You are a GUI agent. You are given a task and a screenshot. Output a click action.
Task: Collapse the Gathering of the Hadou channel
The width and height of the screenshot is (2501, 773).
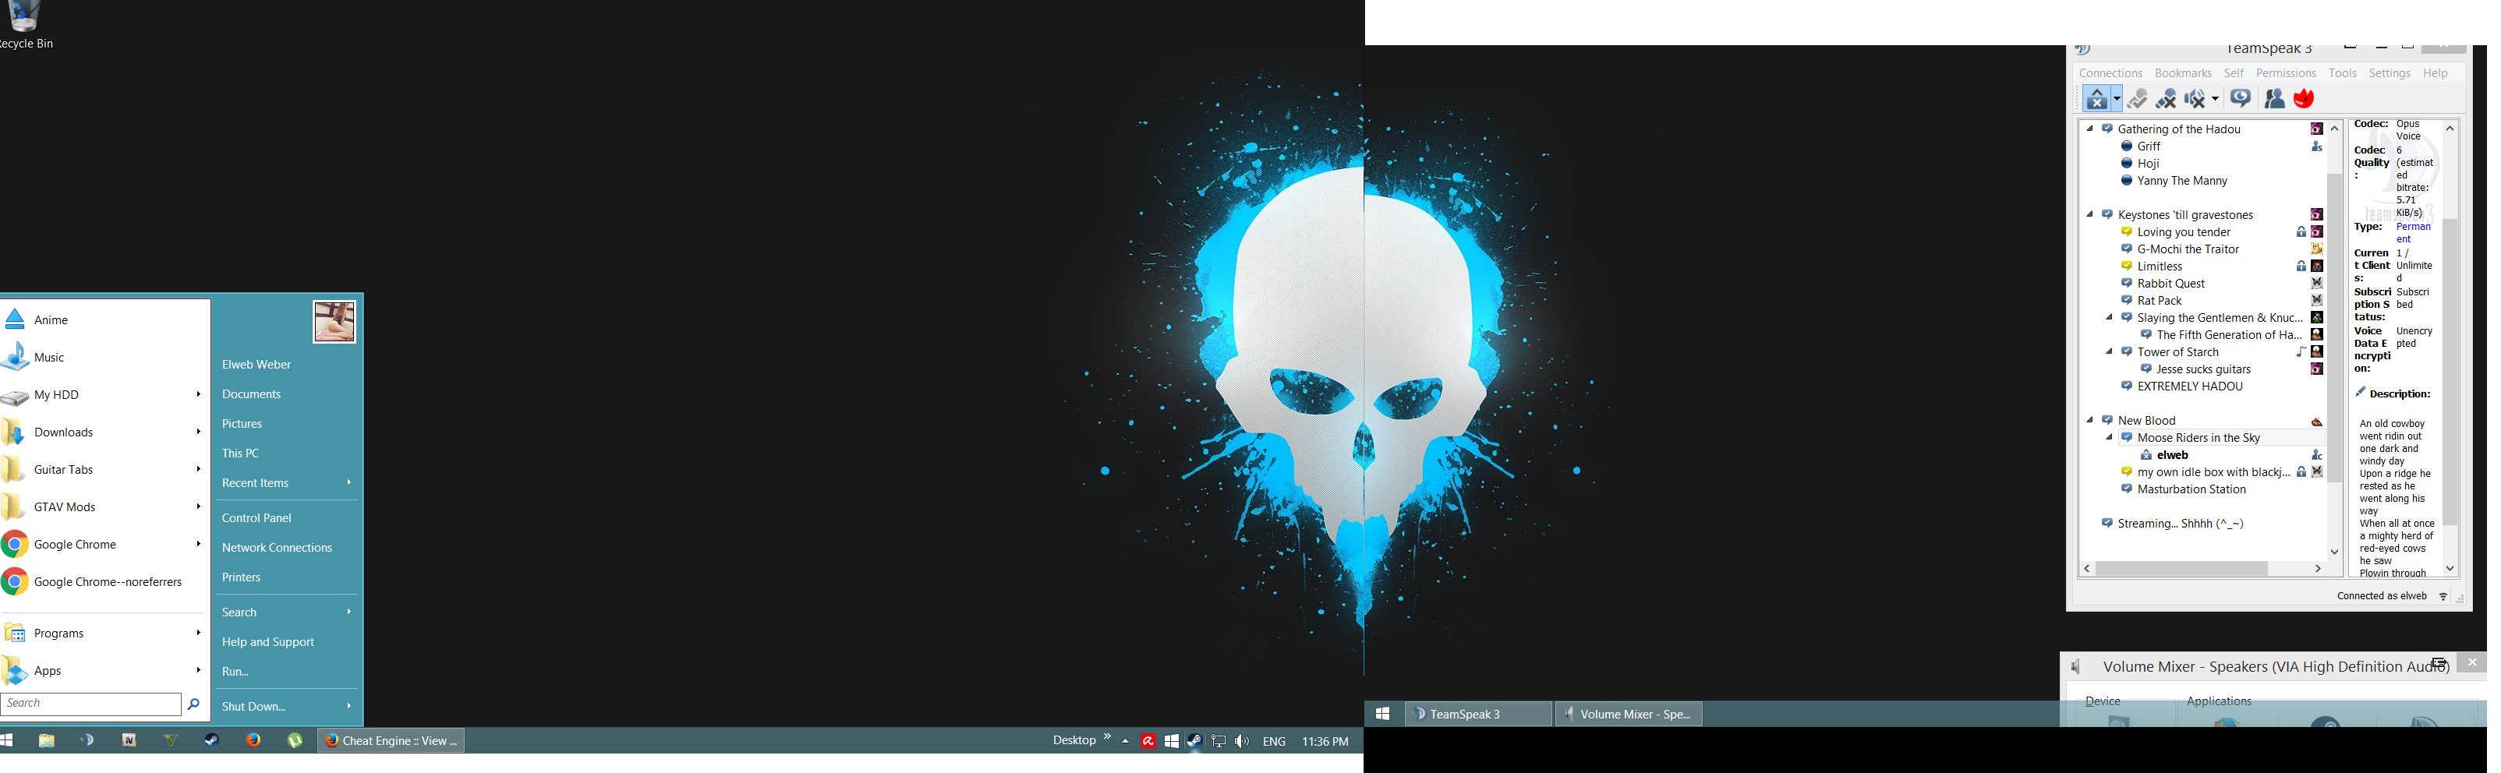2089,129
